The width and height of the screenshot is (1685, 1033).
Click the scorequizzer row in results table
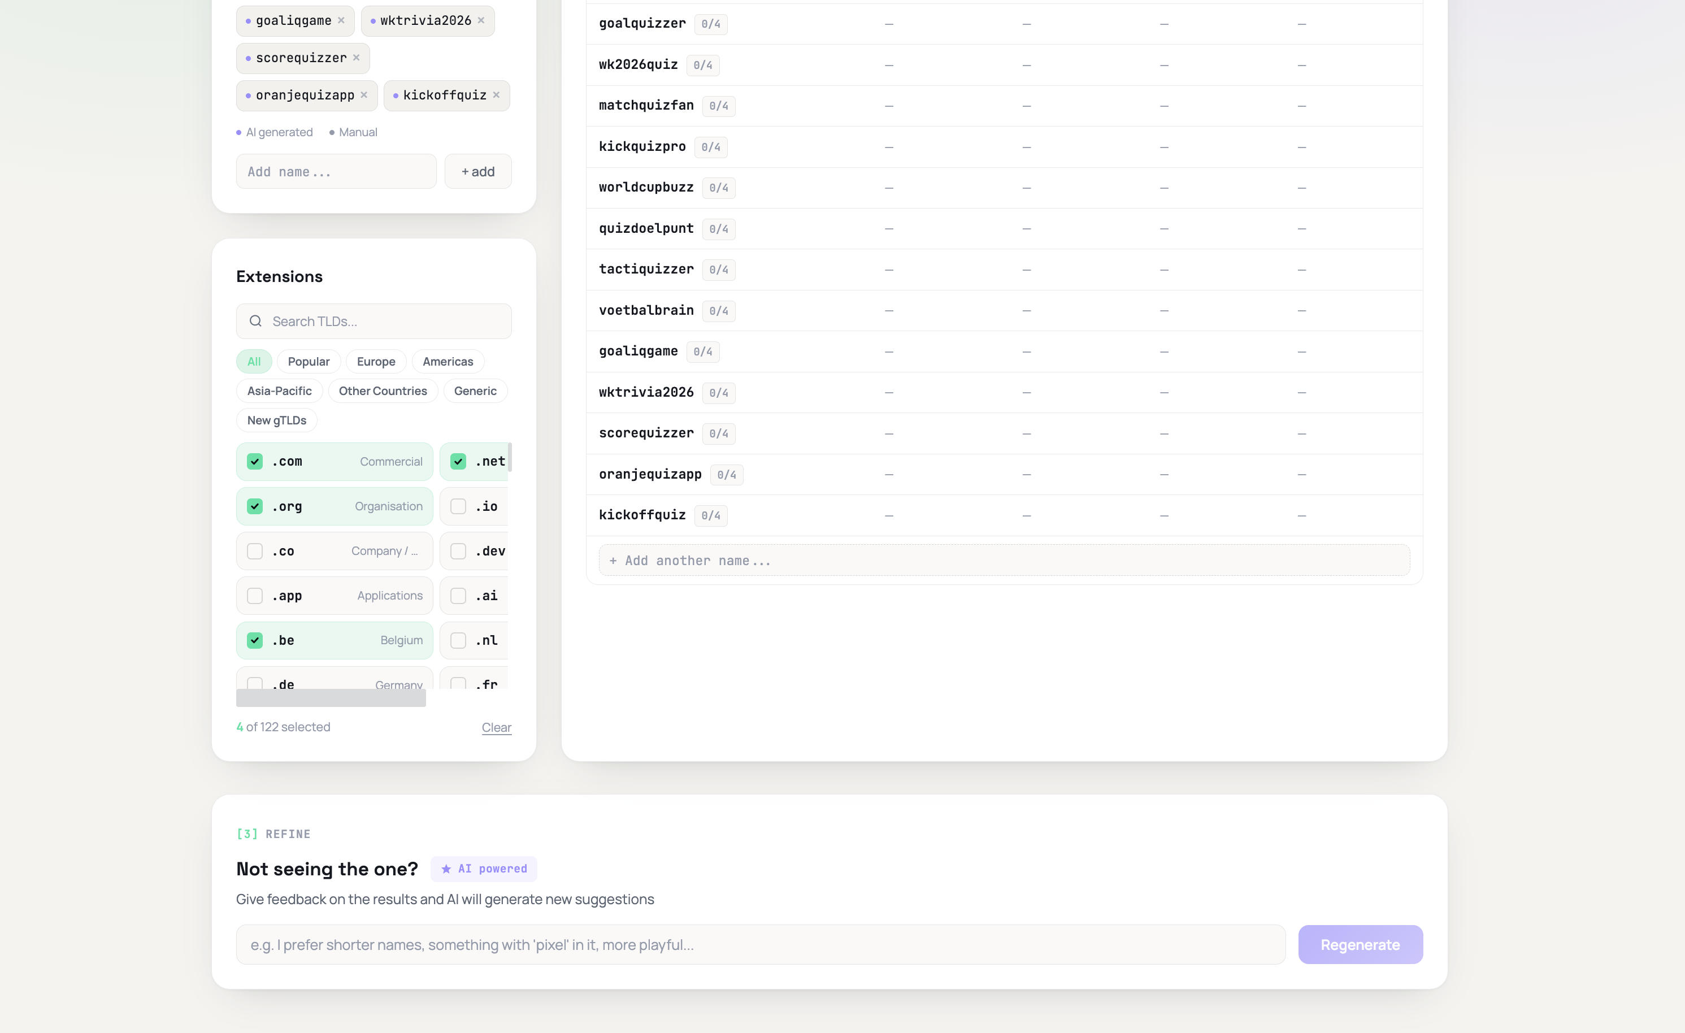[x=1005, y=434]
